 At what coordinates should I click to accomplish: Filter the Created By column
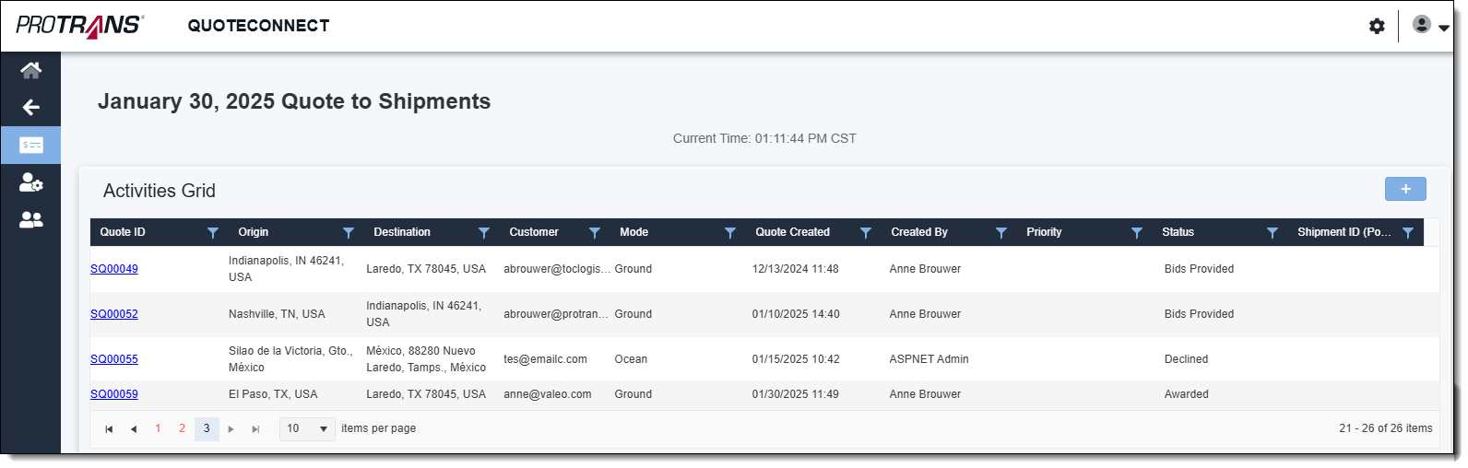1001,233
